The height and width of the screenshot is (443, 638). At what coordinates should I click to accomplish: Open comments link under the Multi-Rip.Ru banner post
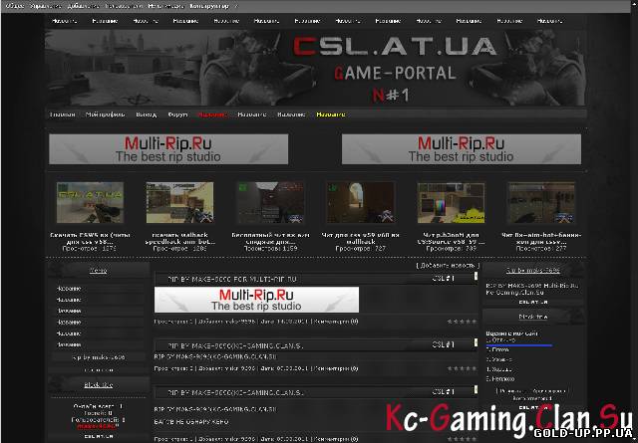click(336, 322)
